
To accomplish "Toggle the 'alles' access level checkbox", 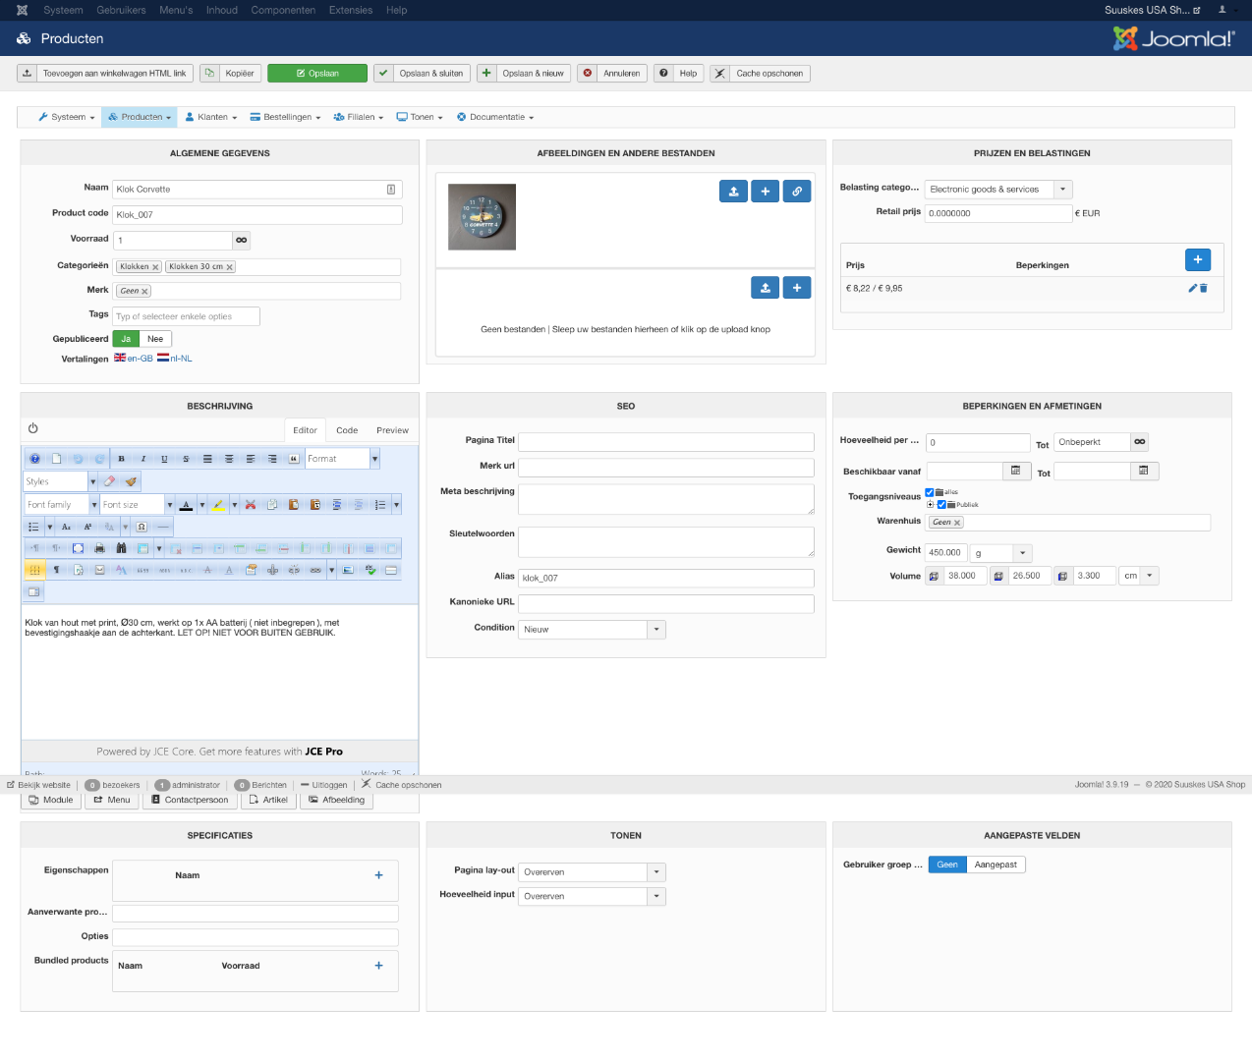I will pos(930,492).
